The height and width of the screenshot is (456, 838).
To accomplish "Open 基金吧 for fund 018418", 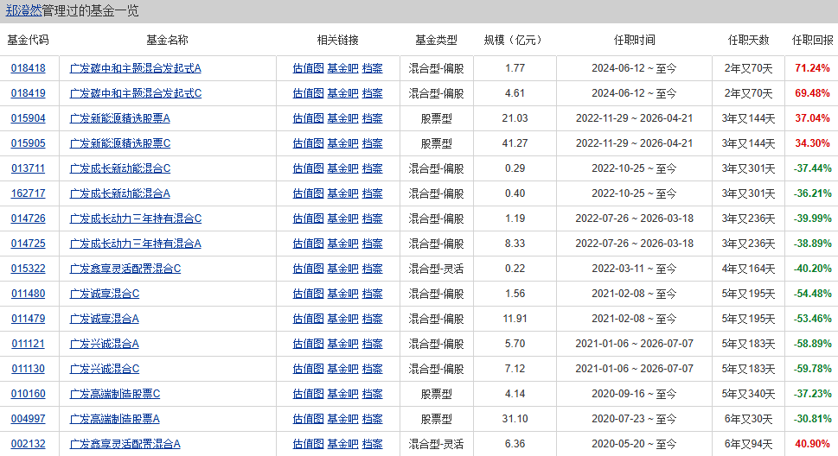I will click(342, 68).
